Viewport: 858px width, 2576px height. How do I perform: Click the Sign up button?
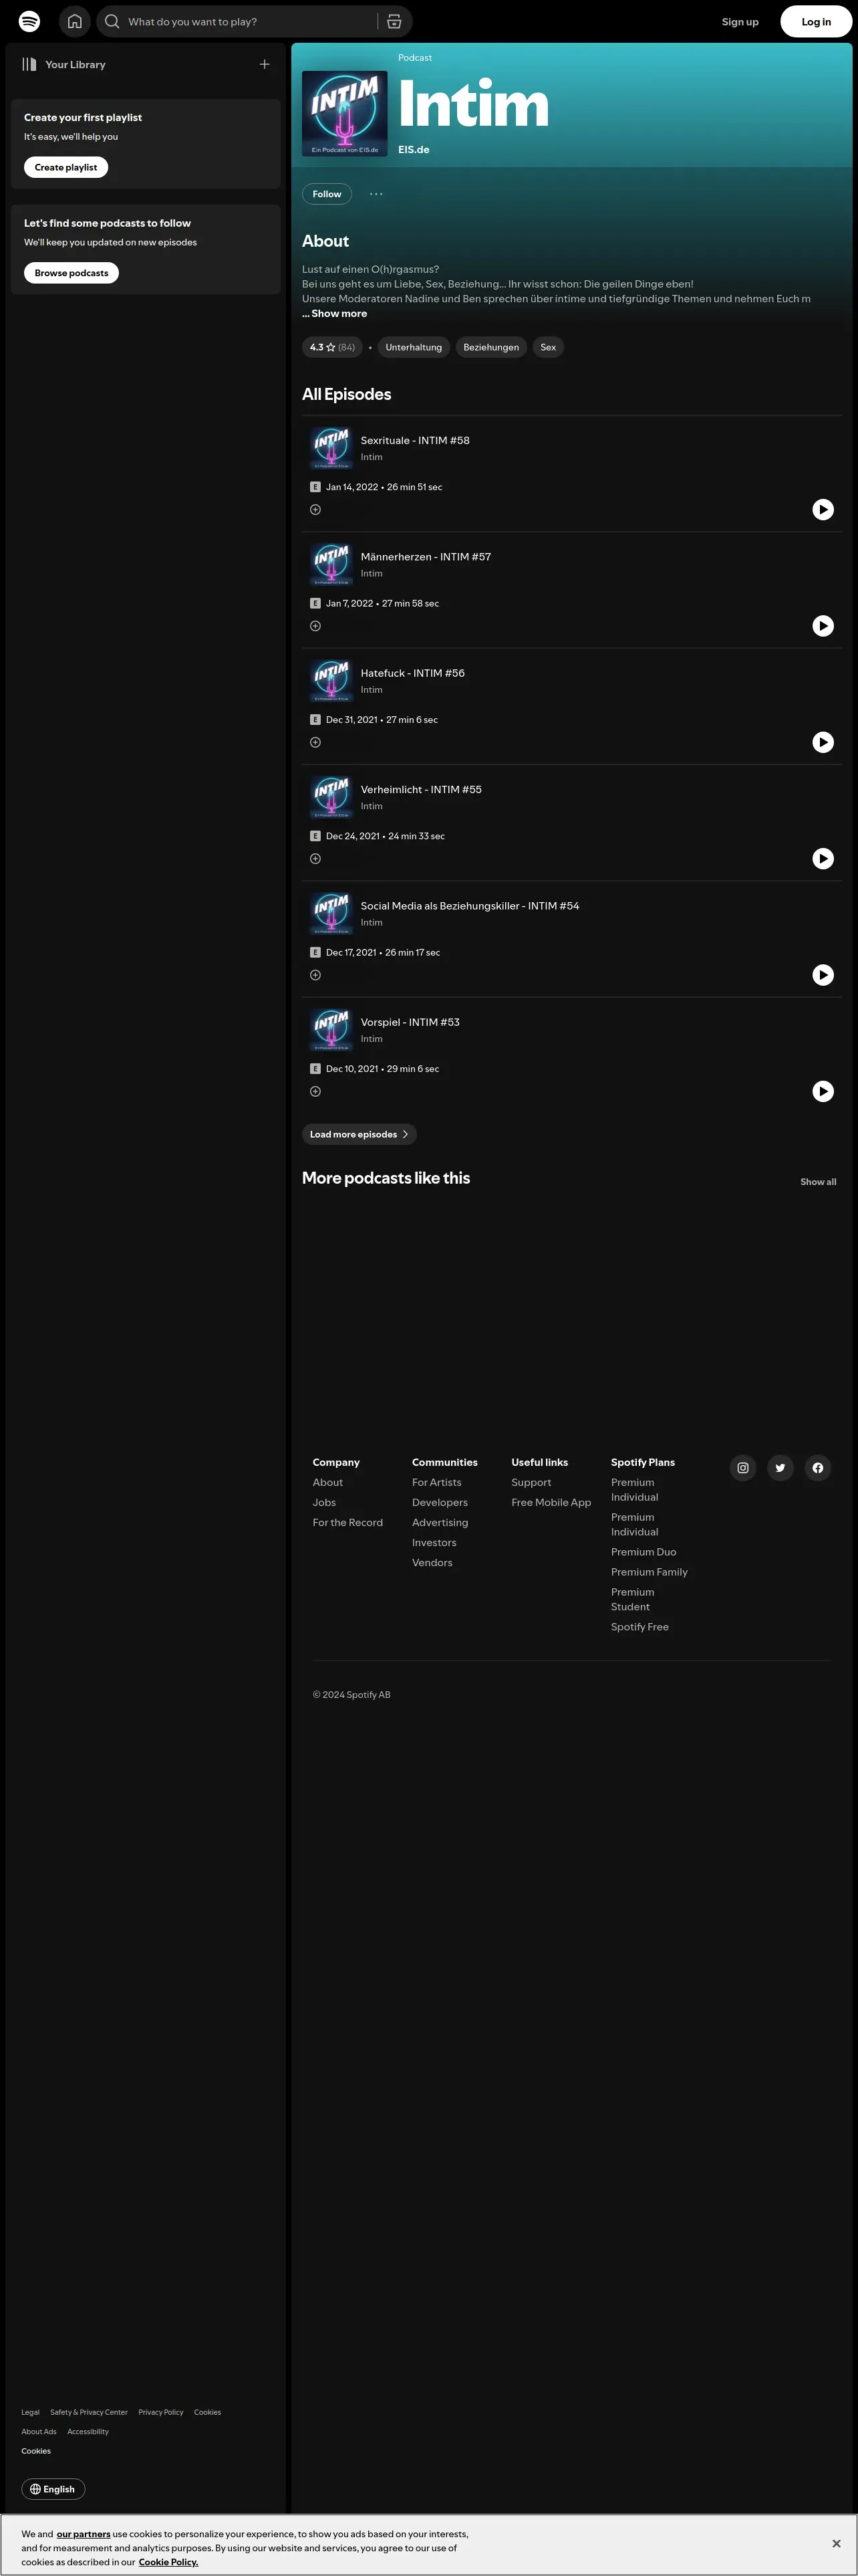(x=740, y=22)
